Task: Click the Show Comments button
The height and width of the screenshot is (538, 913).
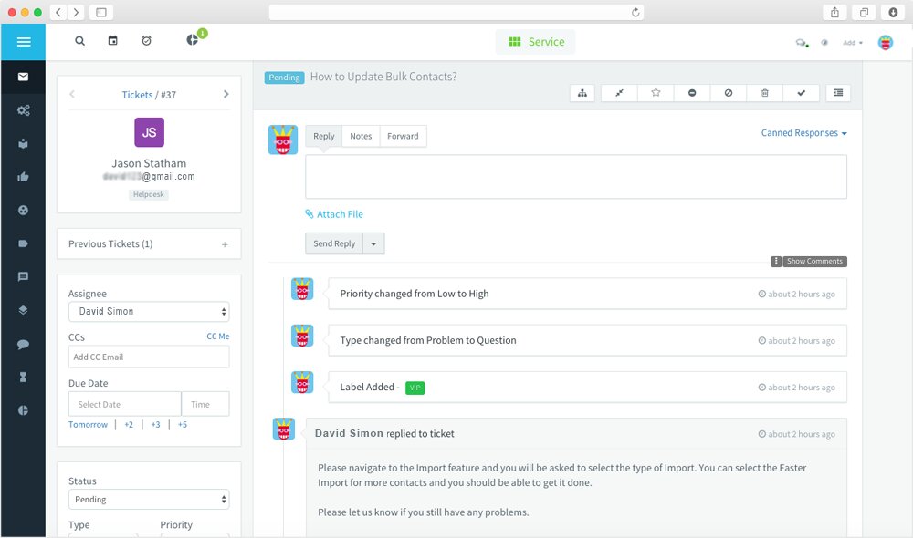Action: (814, 261)
